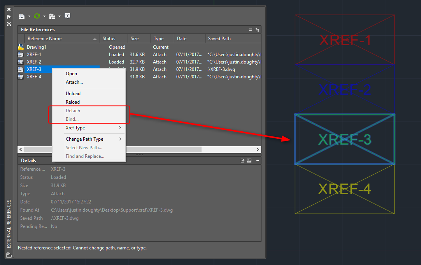Show the Preview mode icon in Details
Viewport: 421px width, 265px height.
tap(249, 161)
